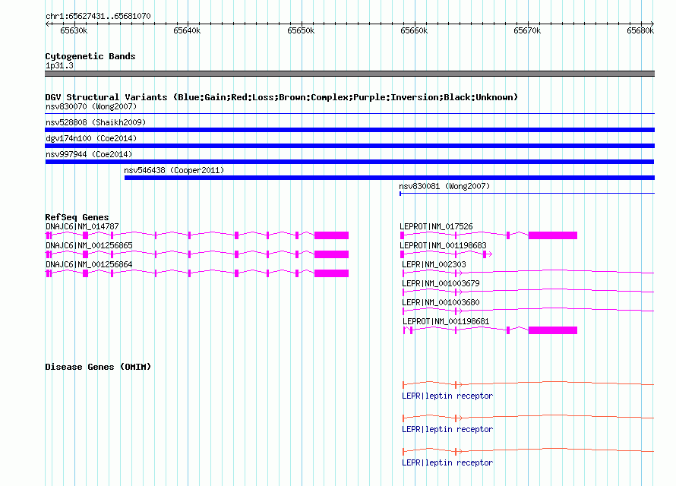Click the LEPROT|NM_001198681 gene label

pyautogui.click(x=446, y=321)
